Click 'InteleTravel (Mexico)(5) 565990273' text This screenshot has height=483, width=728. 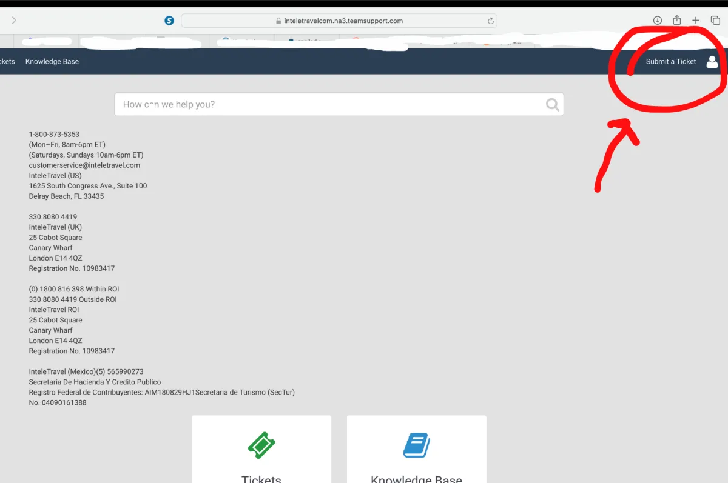pyautogui.click(x=86, y=371)
